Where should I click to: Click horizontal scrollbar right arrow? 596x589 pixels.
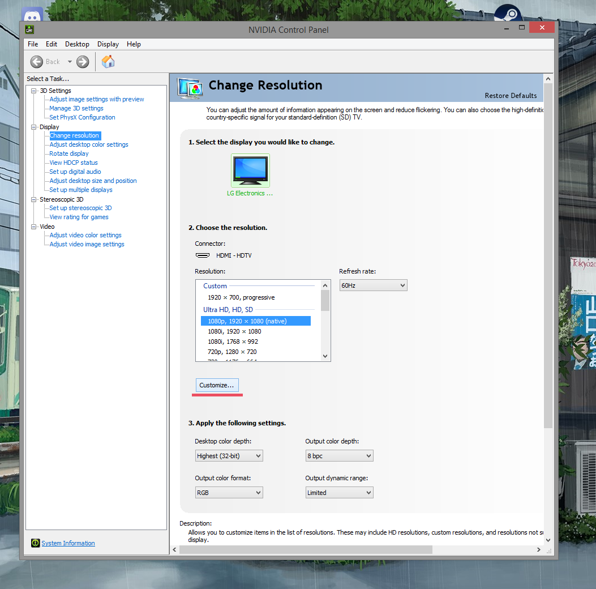pyautogui.click(x=539, y=549)
